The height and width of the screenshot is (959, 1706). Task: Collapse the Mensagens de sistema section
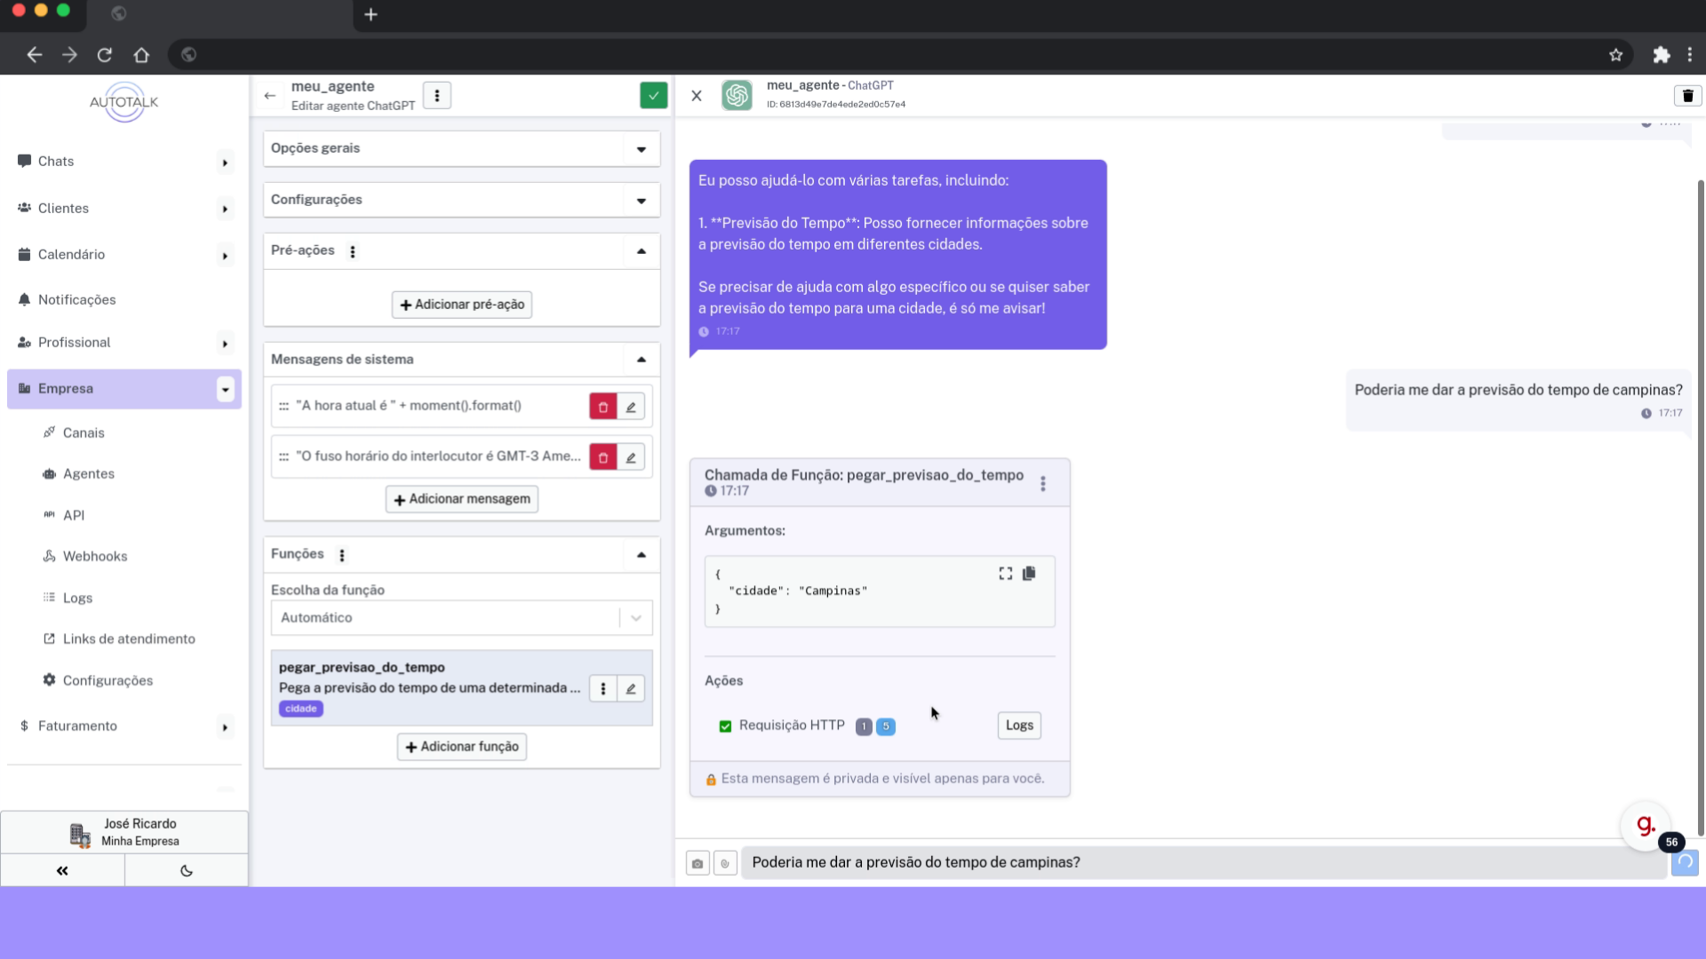point(642,360)
